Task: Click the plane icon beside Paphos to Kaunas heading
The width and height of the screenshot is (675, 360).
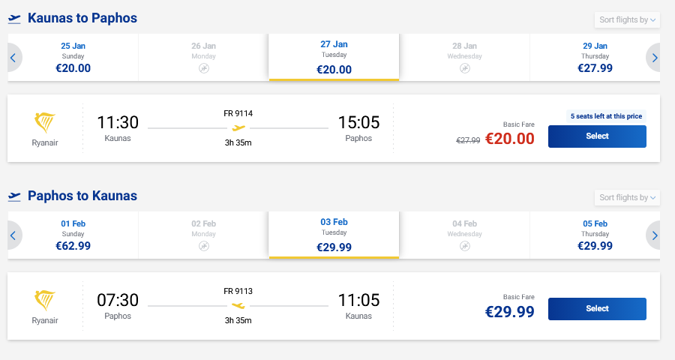Action: 14,196
